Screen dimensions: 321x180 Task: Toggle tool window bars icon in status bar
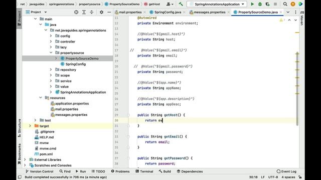[x=20, y=177]
